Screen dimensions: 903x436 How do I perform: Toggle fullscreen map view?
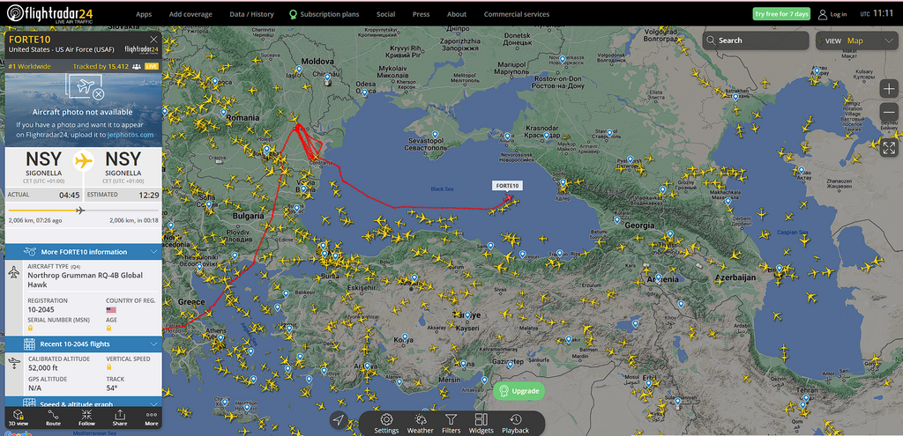(889, 148)
